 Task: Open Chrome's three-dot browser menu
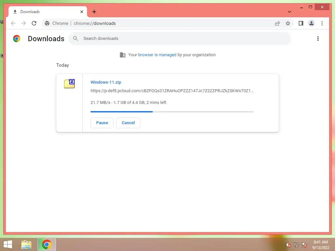pos(322,23)
